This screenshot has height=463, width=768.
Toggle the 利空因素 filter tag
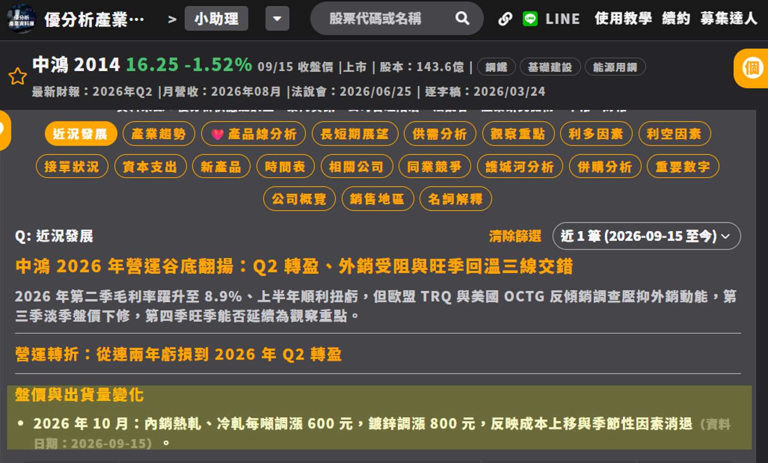[x=674, y=134]
